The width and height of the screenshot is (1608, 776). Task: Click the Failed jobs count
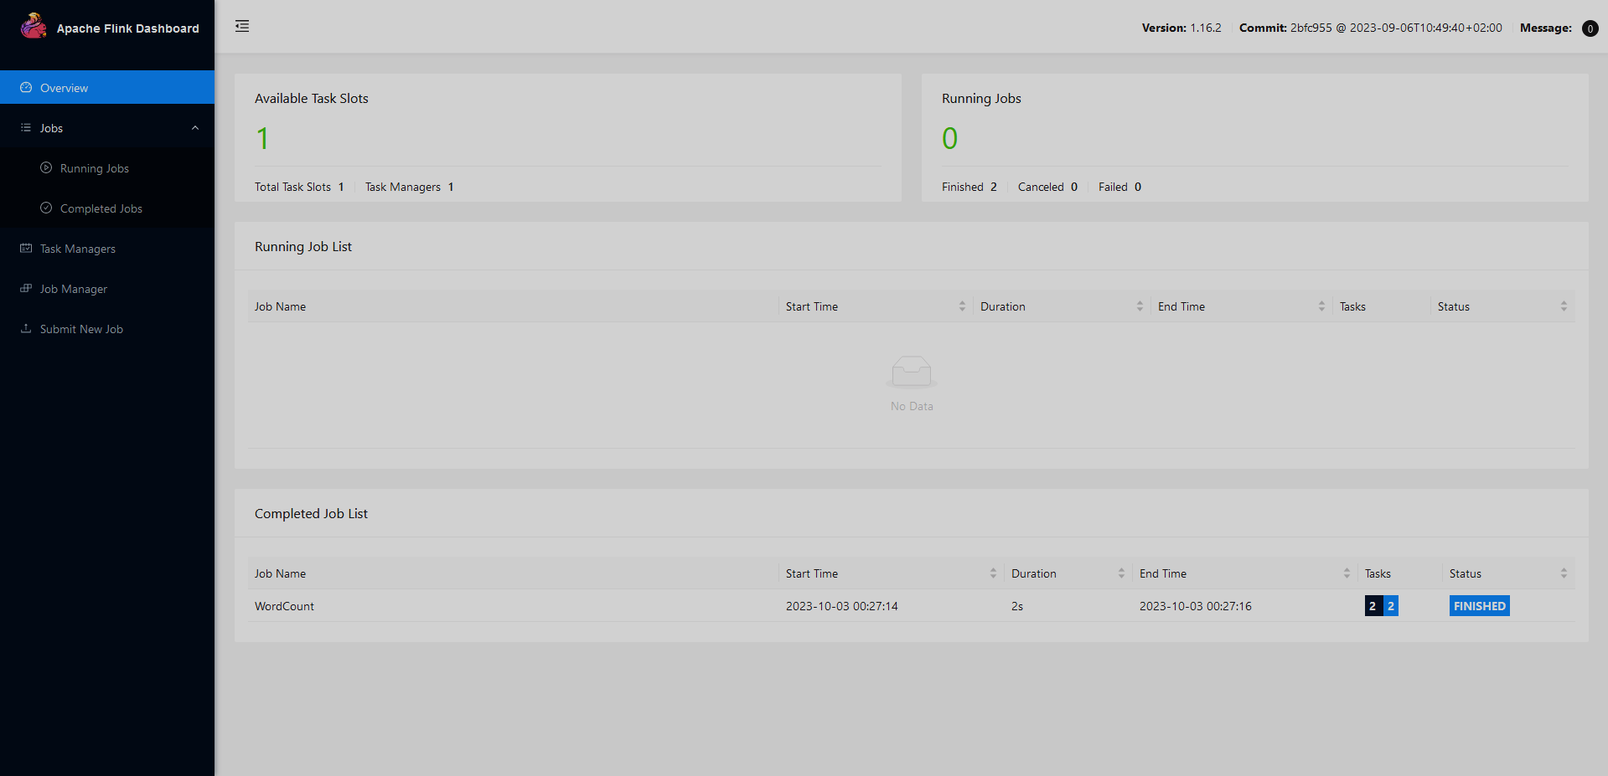click(1119, 187)
